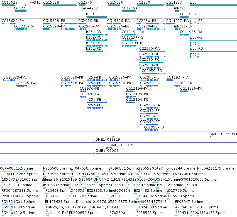This screenshot has height=217, width=237.
Task: Click the CG11926 gene label
Action: coord(188,14)
